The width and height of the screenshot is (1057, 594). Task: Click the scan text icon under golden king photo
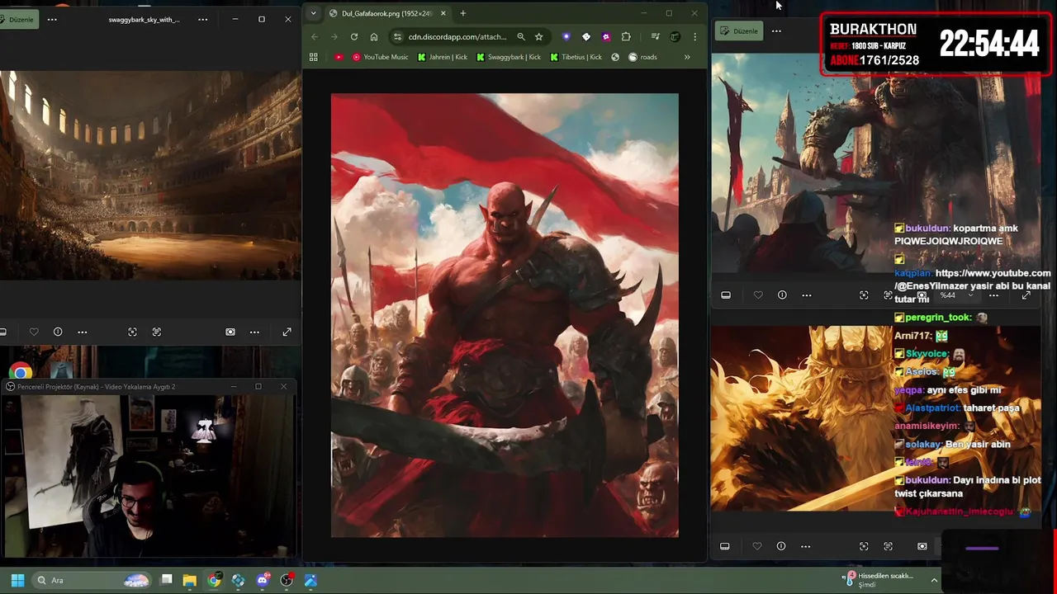(888, 546)
